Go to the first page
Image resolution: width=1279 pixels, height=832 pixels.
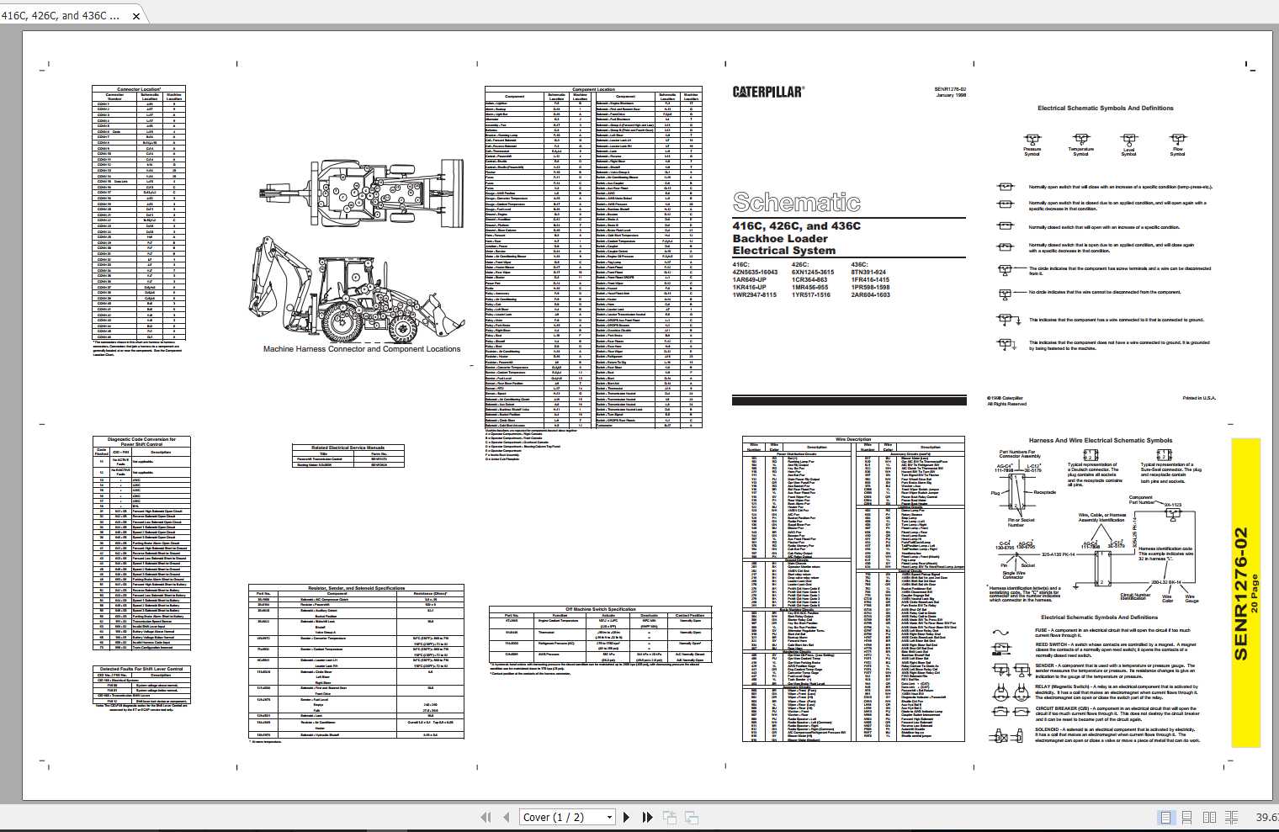[x=486, y=817]
